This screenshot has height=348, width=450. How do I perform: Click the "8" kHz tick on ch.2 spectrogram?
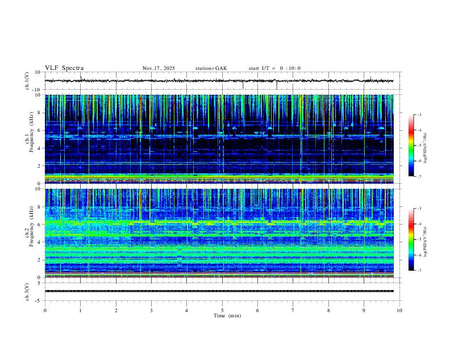click(40, 207)
